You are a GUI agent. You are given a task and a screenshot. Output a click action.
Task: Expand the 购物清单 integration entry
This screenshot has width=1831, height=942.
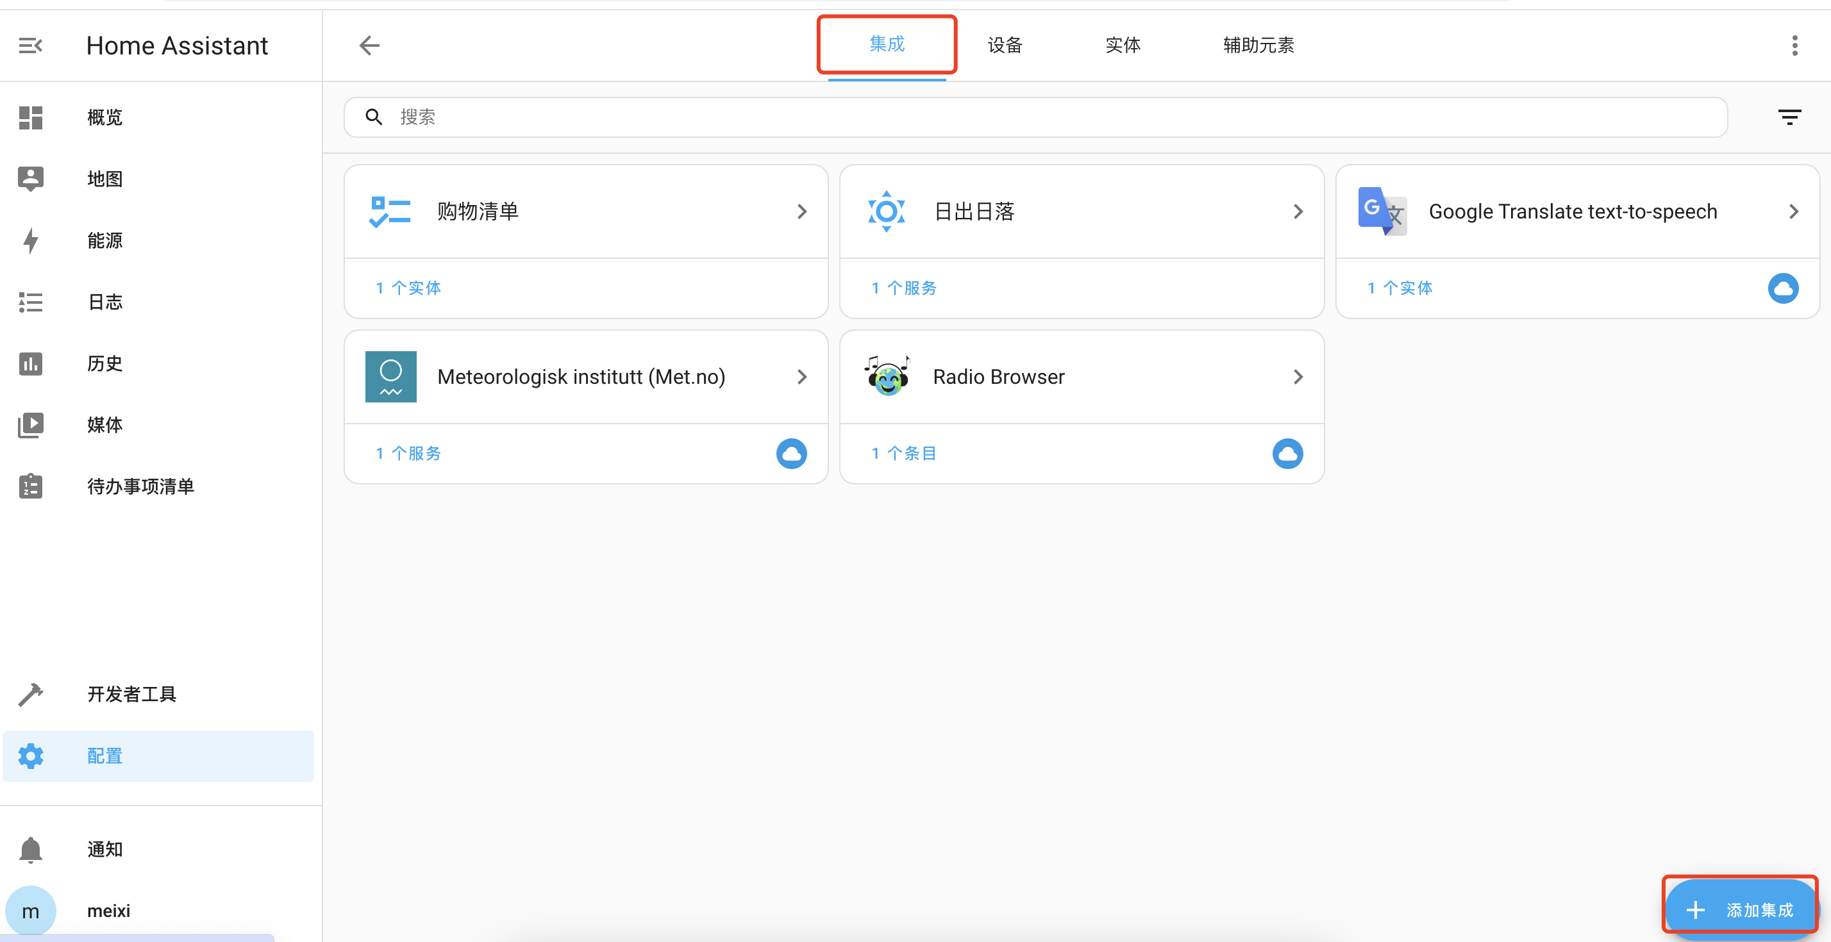coord(801,211)
